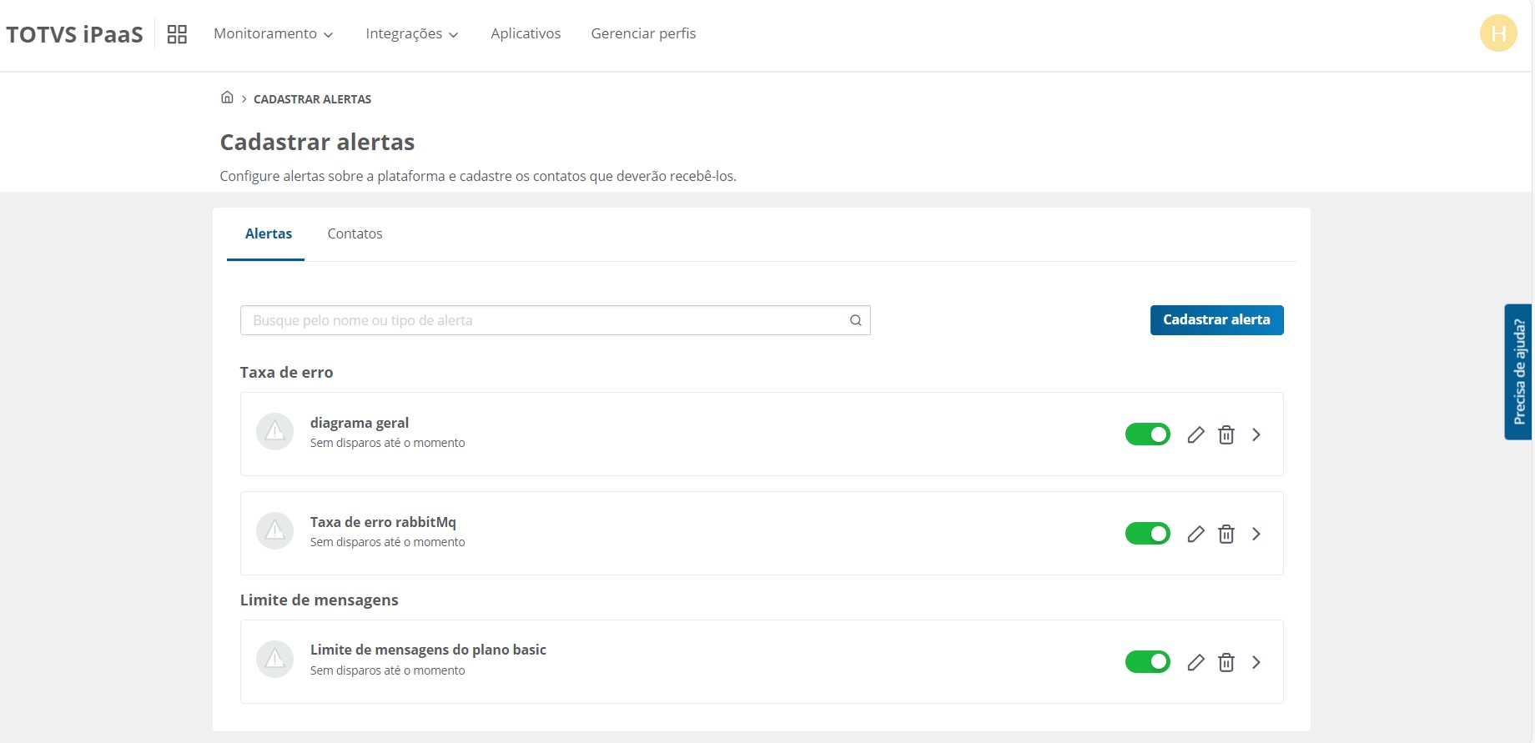Click the Cadastrar alerta button

(1216, 320)
